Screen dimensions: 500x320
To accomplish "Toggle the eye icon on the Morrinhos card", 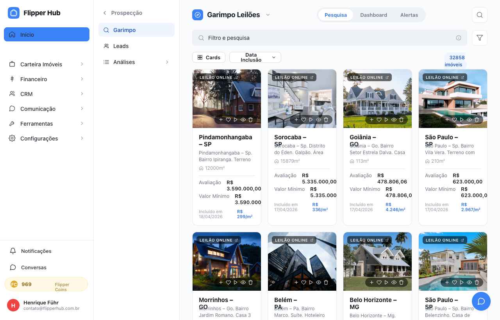I will [x=243, y=282].
